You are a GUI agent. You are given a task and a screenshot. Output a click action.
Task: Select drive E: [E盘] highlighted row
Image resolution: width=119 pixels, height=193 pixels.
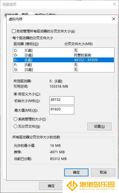click(64, 60)
